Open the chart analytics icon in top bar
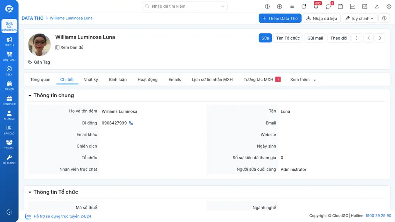 353,6
